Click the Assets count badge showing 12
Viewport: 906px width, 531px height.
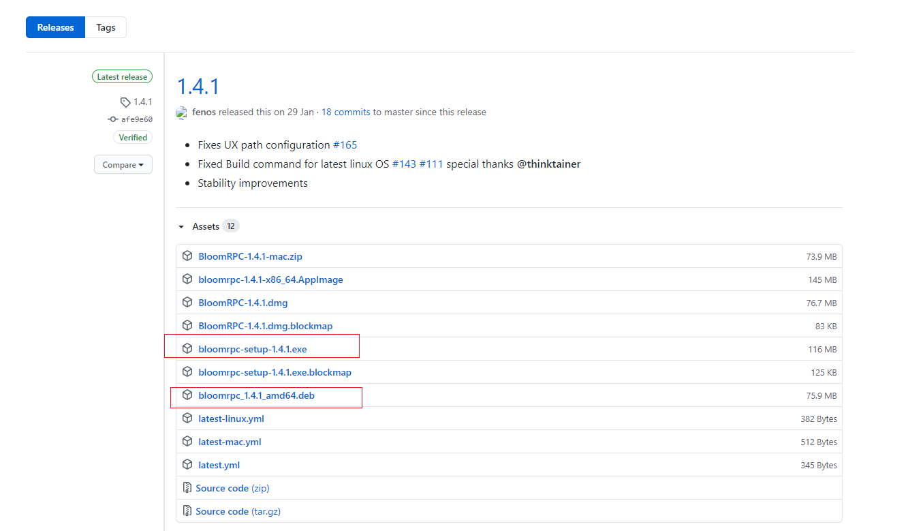coord(230,226)
